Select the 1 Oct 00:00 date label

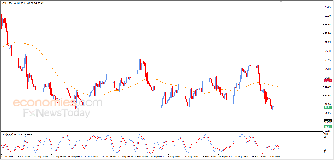click(x=274, y=157)
